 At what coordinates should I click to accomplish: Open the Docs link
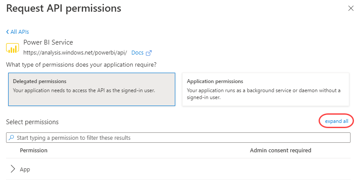click(x=137, y=53)
